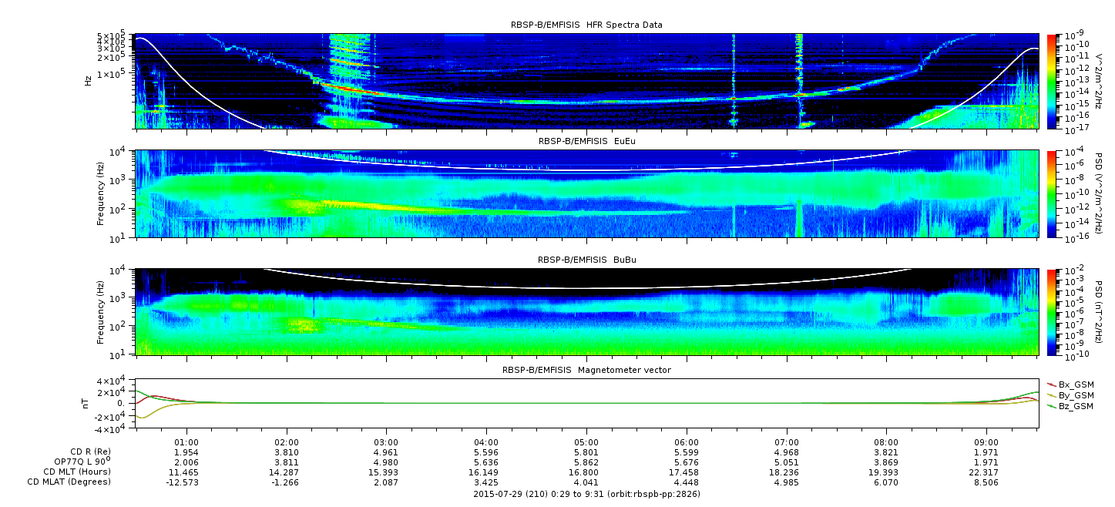This screenshot has width=1115, height=507.
Task: Click the CD R (Re) row label
Action: [x=77, y=452]
